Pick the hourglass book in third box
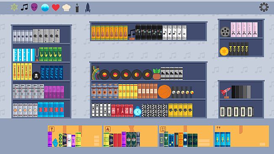 pyautogui.click(x=166, y=139)
